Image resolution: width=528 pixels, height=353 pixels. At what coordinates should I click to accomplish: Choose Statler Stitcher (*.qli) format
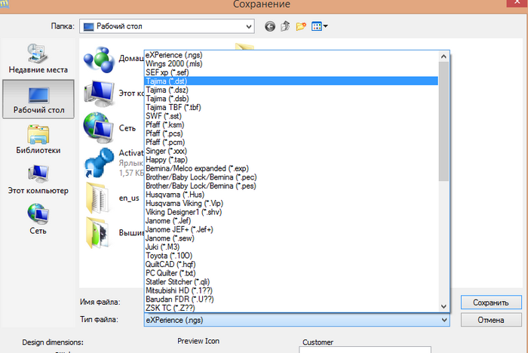click(291, 282)
